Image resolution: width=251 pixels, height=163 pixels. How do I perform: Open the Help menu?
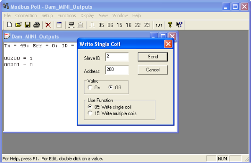136,15
